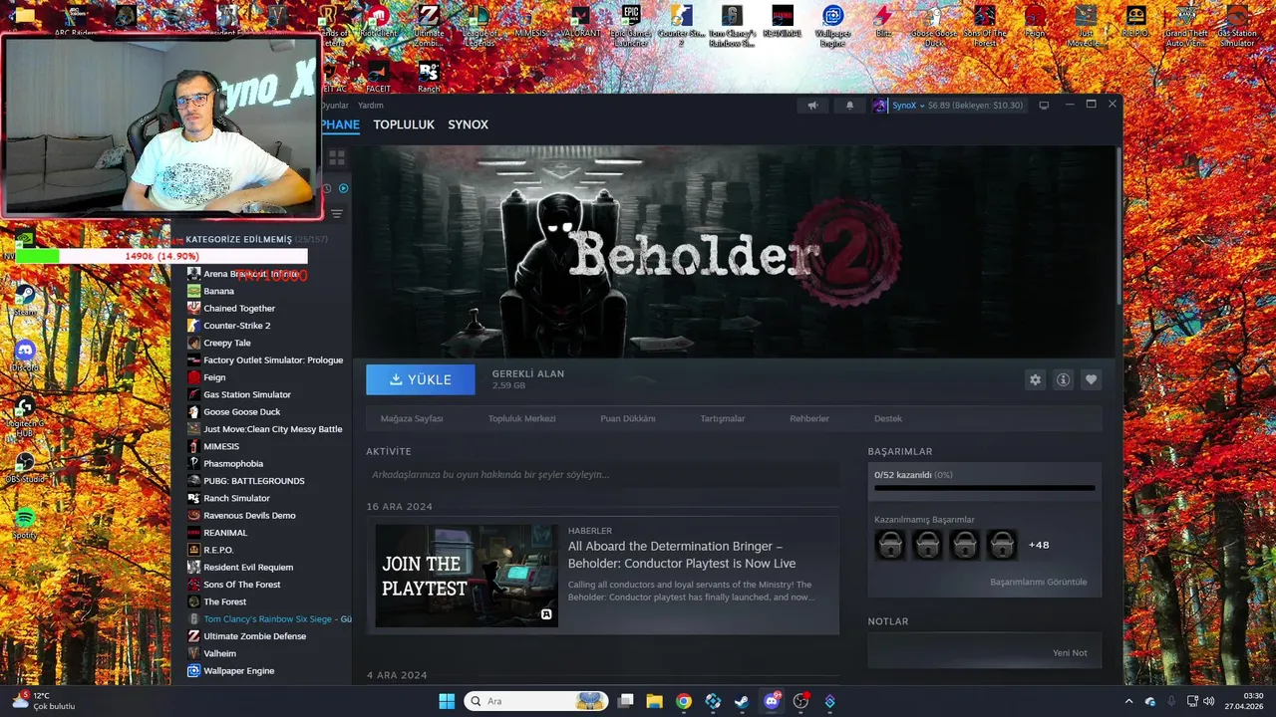Open Spotify desktop shortcut
Image resolution: width=1276 pixels, height=717 pixels.
click(25, 522)
